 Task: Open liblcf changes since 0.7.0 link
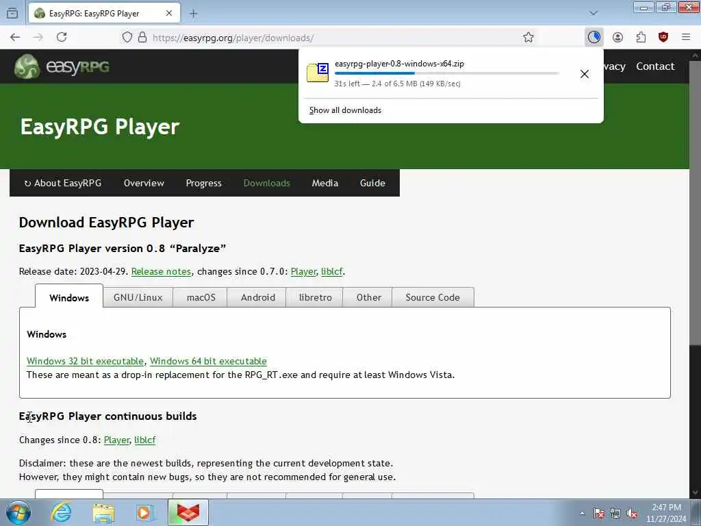tap(332, 271)
